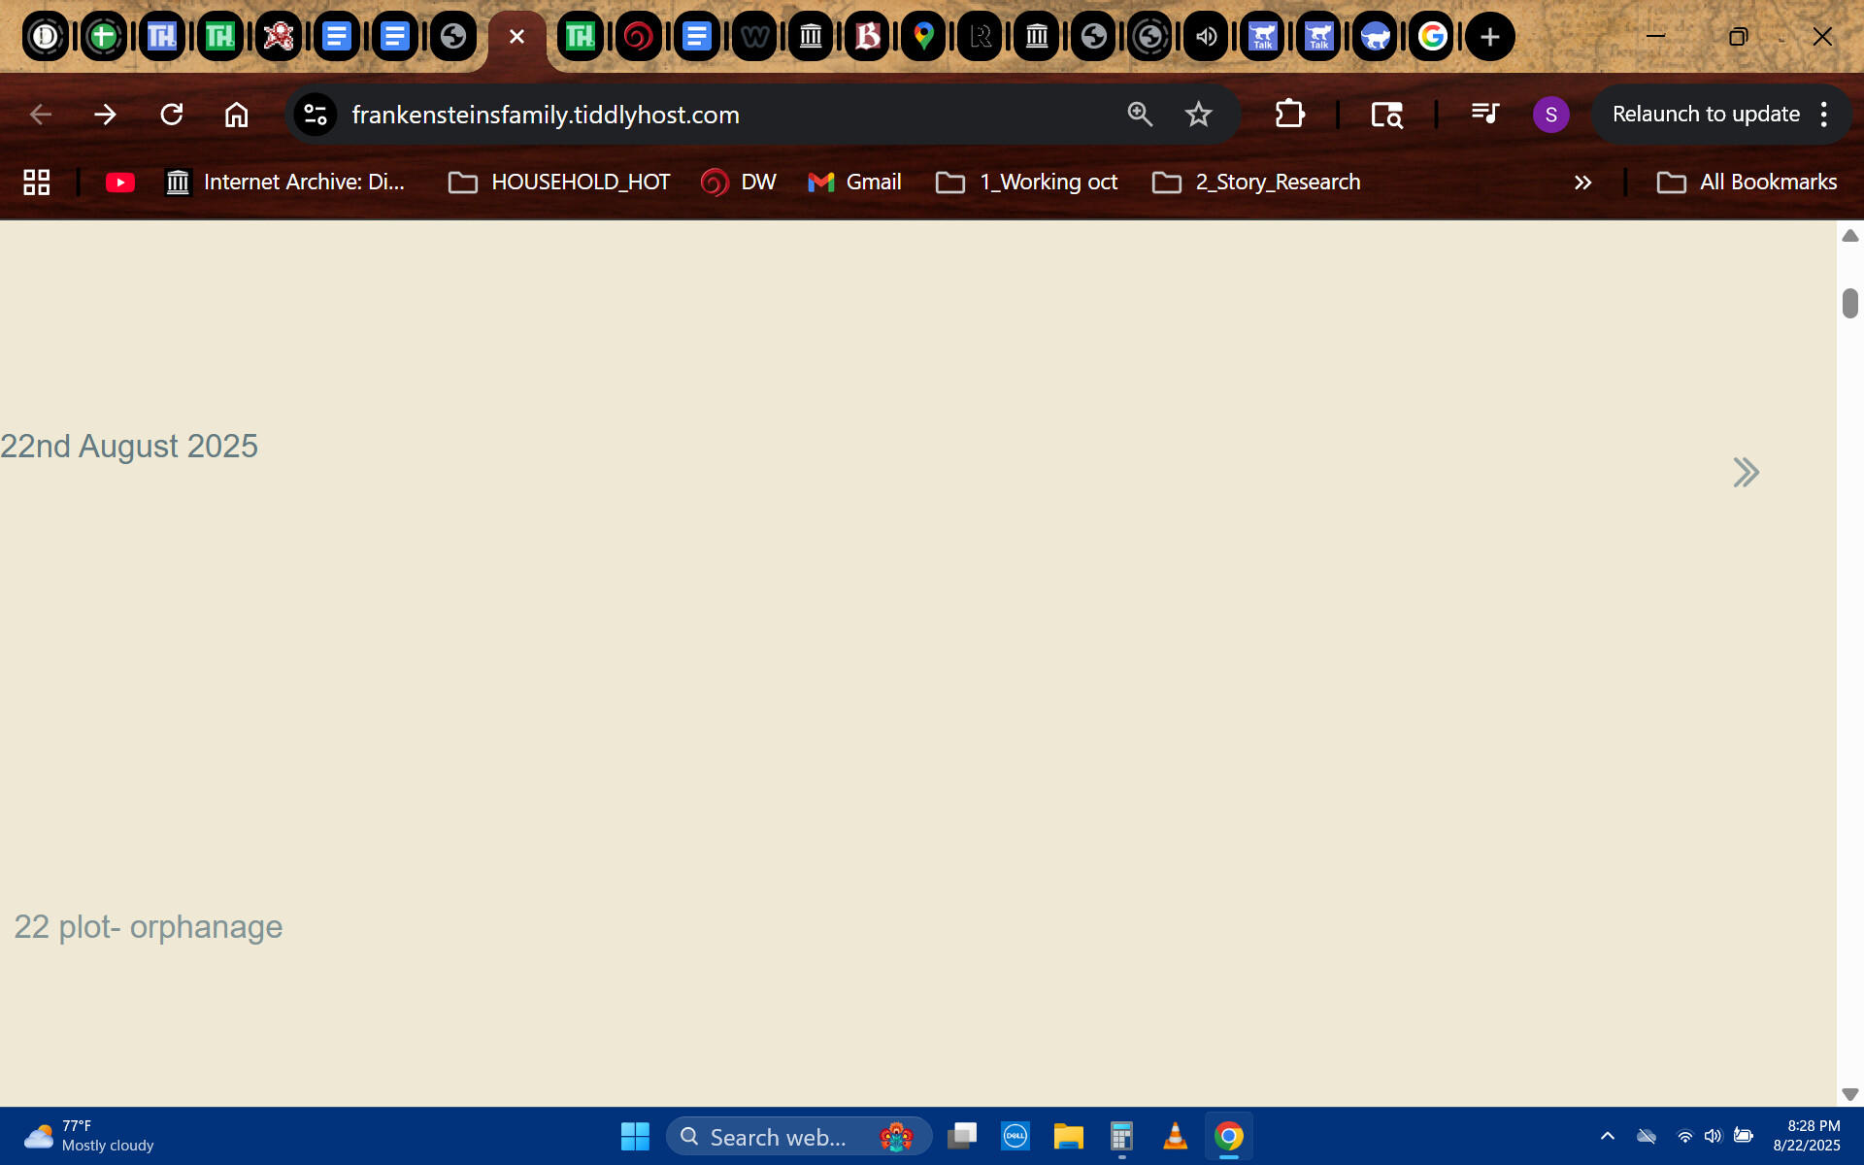Click the scrollbar down arrow
1864x1165 pixels.
(x=1850, y=1094)
